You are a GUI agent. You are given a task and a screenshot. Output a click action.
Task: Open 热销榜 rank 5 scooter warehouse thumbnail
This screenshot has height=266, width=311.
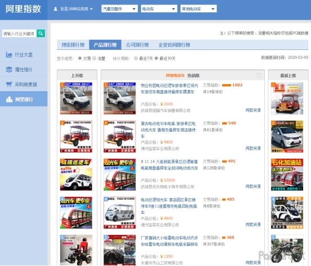[120, 250]
